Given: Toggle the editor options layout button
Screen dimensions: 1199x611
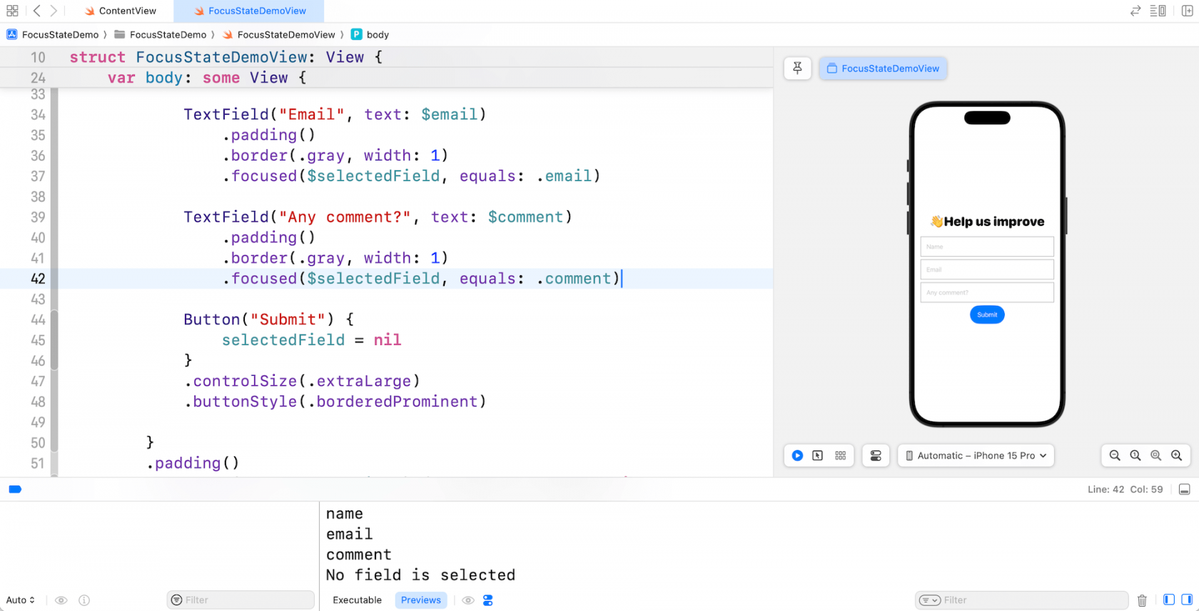Looking at the screenshot, I should (x=1158, y=11).
